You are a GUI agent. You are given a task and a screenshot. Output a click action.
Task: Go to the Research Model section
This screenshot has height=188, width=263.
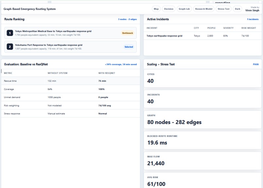coord(203,9)
